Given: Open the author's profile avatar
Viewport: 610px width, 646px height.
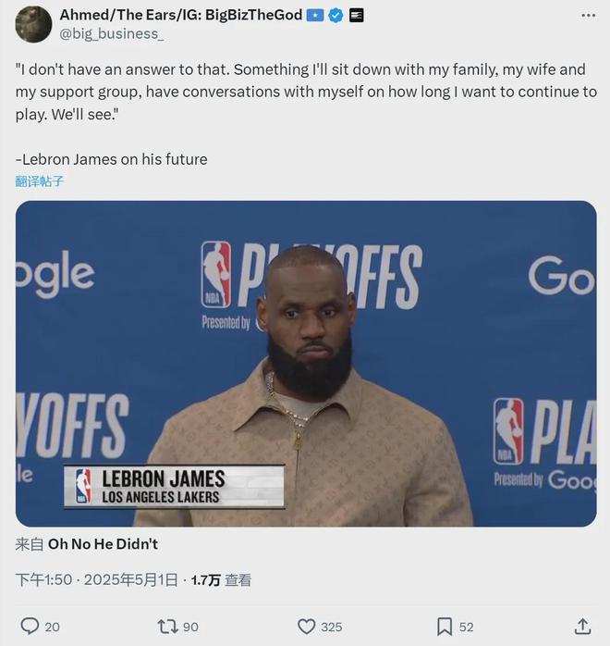Looking at the screenshot, I should [33, 24].
